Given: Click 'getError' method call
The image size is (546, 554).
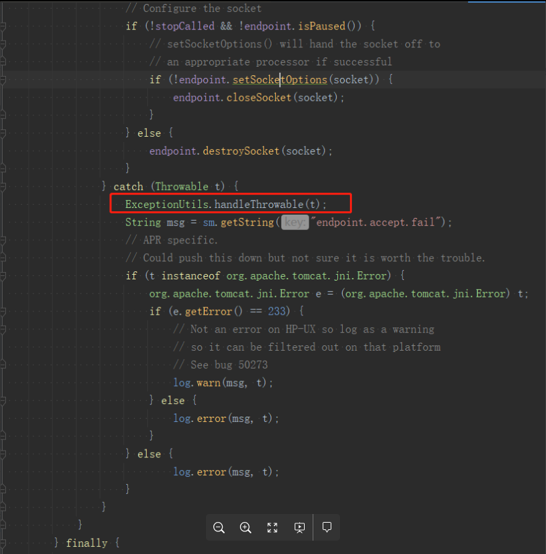Looking at the screenshot, I should pyautogui.click(x=209, y=311).
